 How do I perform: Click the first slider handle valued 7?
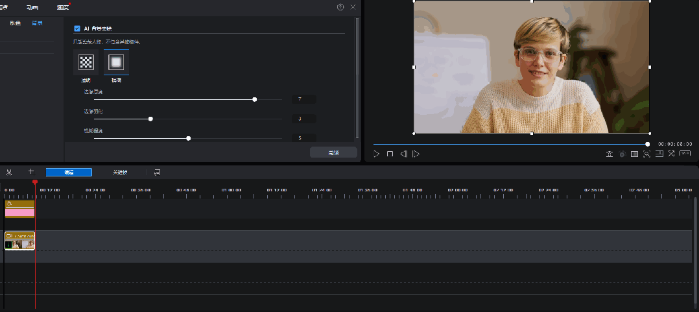(255, 99)
